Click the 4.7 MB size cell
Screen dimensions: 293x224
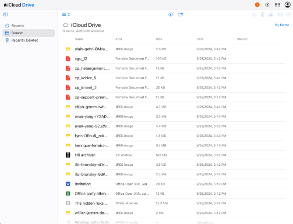[x=161, y=107]
